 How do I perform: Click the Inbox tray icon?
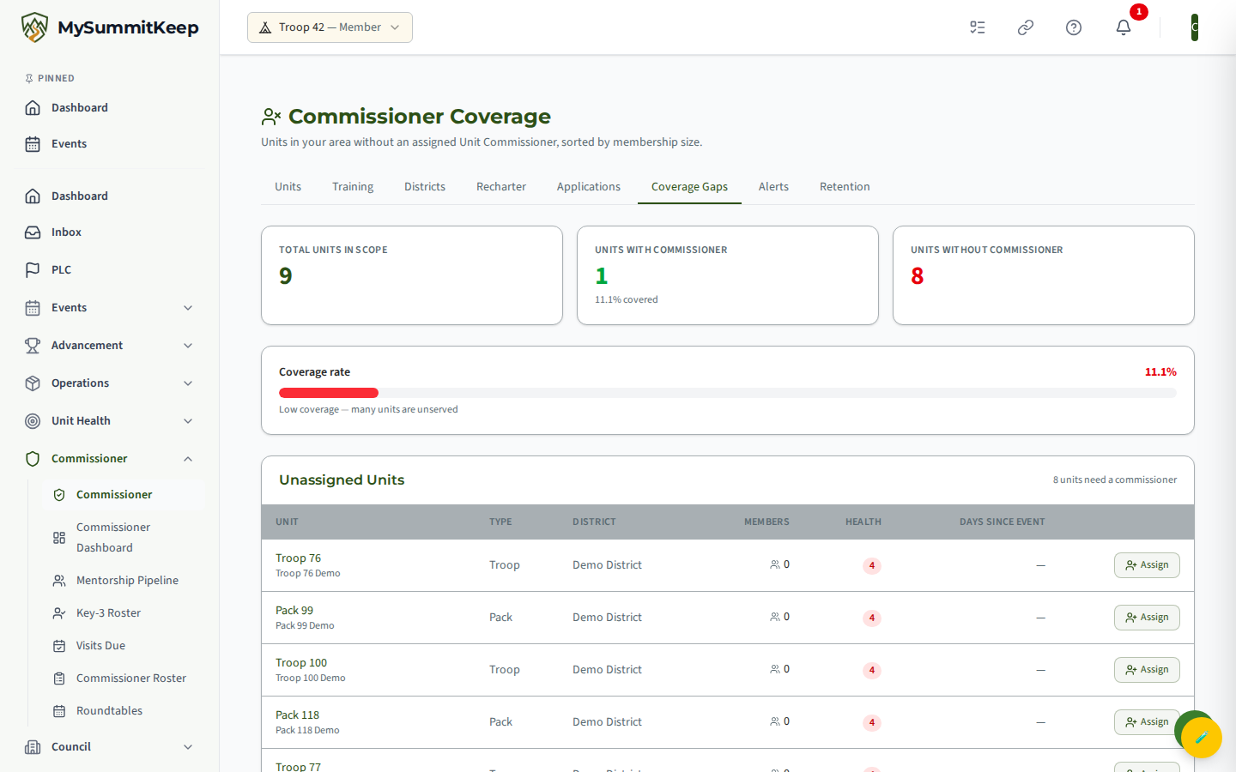(x=33, y=232)
